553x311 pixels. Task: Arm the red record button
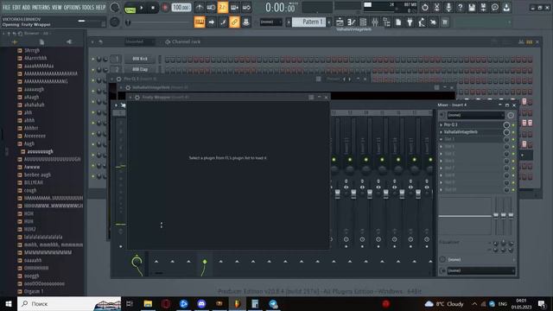[165, 8]
